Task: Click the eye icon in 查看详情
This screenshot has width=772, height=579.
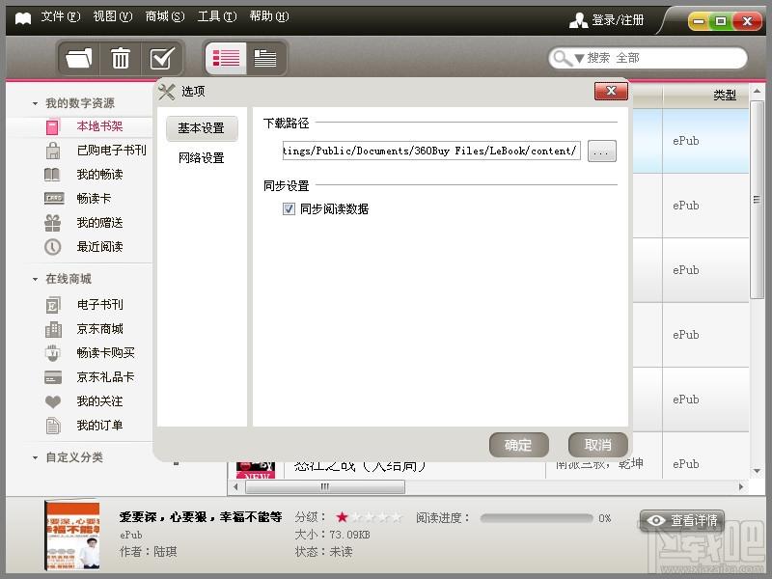Action: click(x=656, y=521)
